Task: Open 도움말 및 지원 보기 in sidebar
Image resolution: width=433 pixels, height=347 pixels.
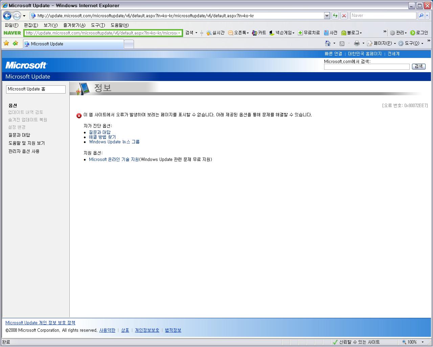Action: (27, 143)
